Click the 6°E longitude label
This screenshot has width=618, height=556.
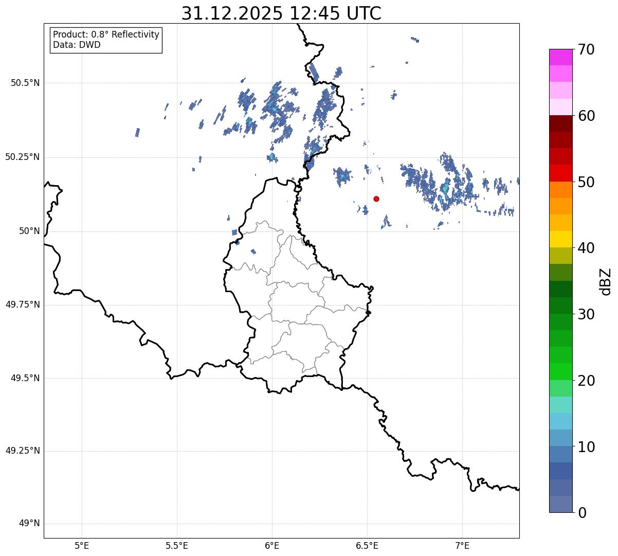pyautogui.click(x=272, y=546)
